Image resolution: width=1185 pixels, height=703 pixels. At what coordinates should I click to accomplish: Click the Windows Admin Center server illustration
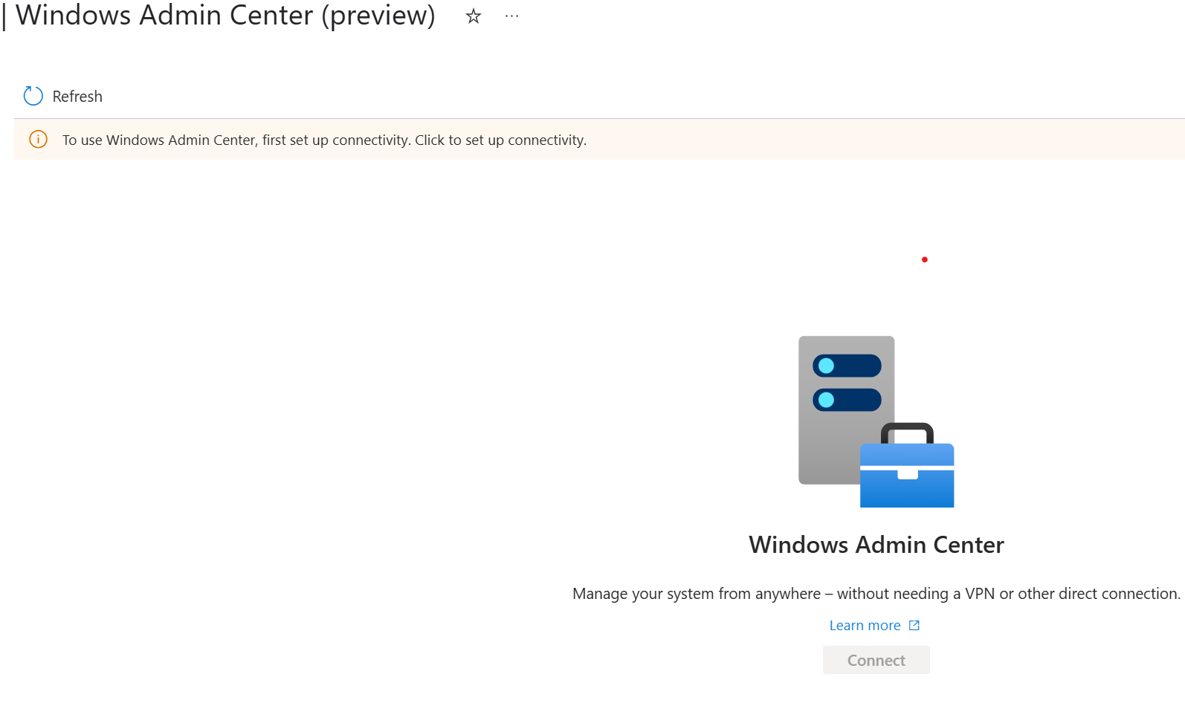(876, 421)
